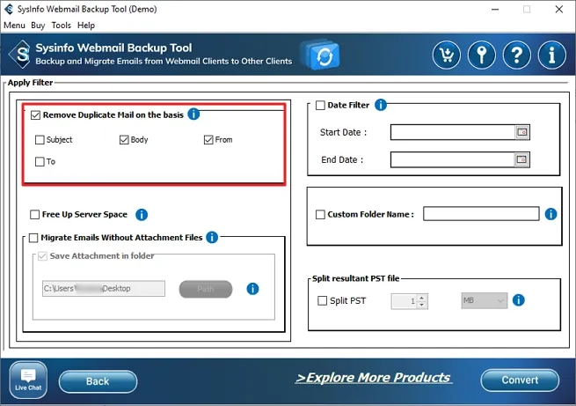Viewport: 576px width, 406px height.
Task: Decrease the split size stepper value
Action: point(422,305)
